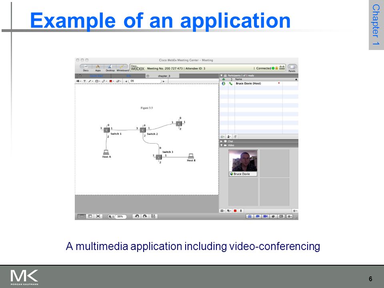
Task: Toggle the Video panel icon in bottom bar
Action: [x=266, y=216]
